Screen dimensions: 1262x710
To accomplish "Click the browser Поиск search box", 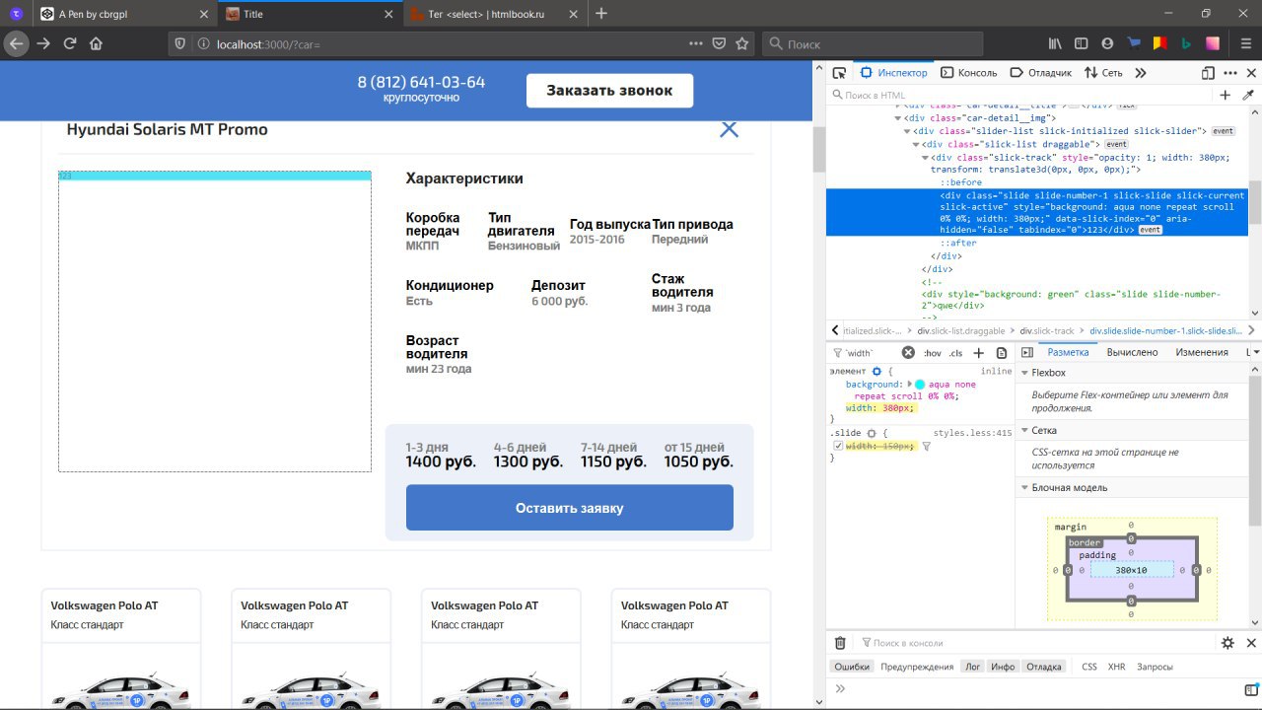I will [874, 43].
